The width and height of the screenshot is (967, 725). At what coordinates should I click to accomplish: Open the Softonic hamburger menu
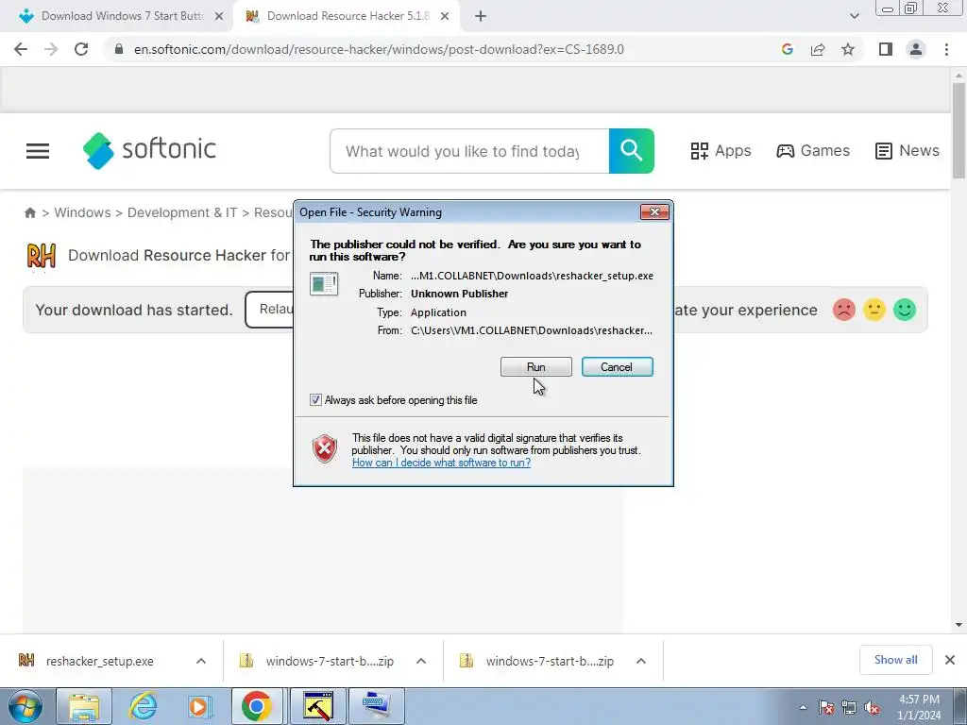pos(38,151)
